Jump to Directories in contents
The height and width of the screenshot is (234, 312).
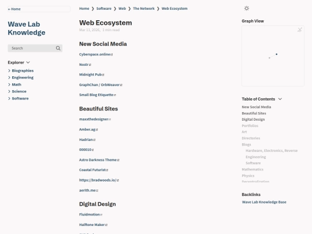[251, 138]
